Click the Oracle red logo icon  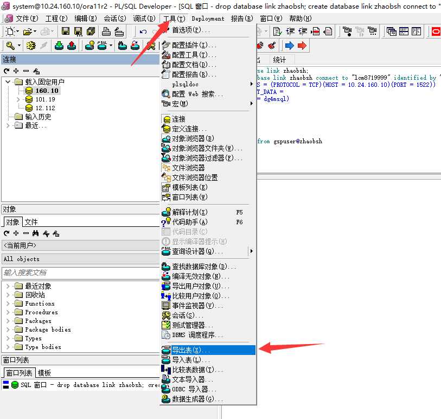point(436,31)
